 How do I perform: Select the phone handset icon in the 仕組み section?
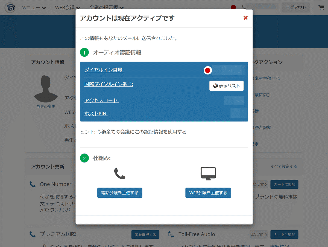[119, 173]
